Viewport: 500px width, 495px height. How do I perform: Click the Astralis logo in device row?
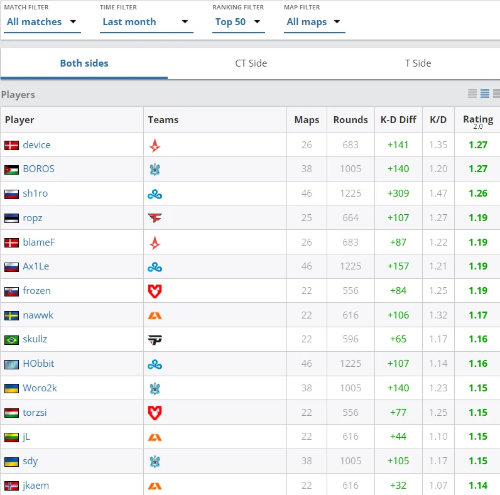click(155, 146)
